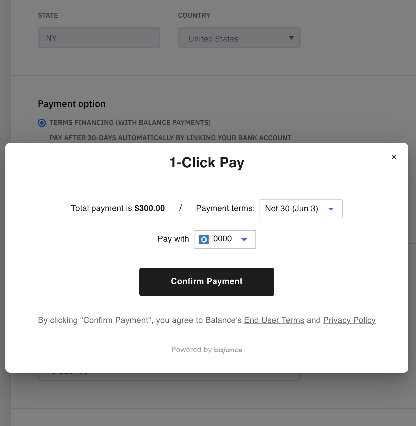Screen dimensions: 416x426
Task: Close the 1-Click Pay dialog
Action: coord(394,157)
